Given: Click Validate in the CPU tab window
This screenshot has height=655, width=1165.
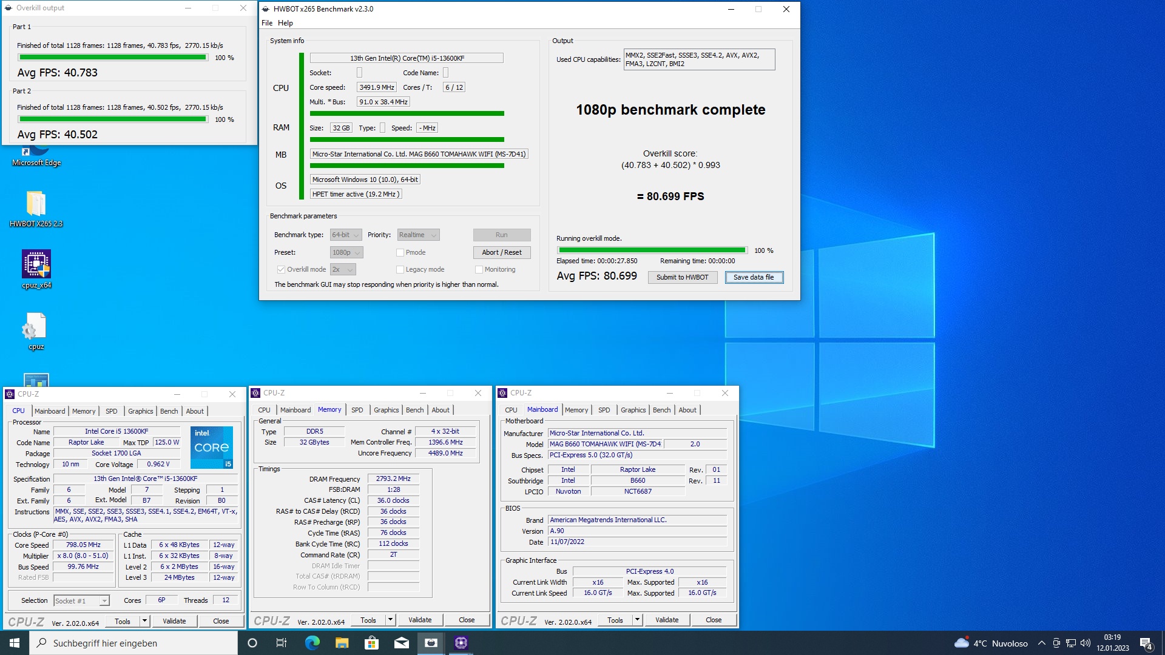Looking at the screenshot, I should pyautogui.click(x=174, y=621).
